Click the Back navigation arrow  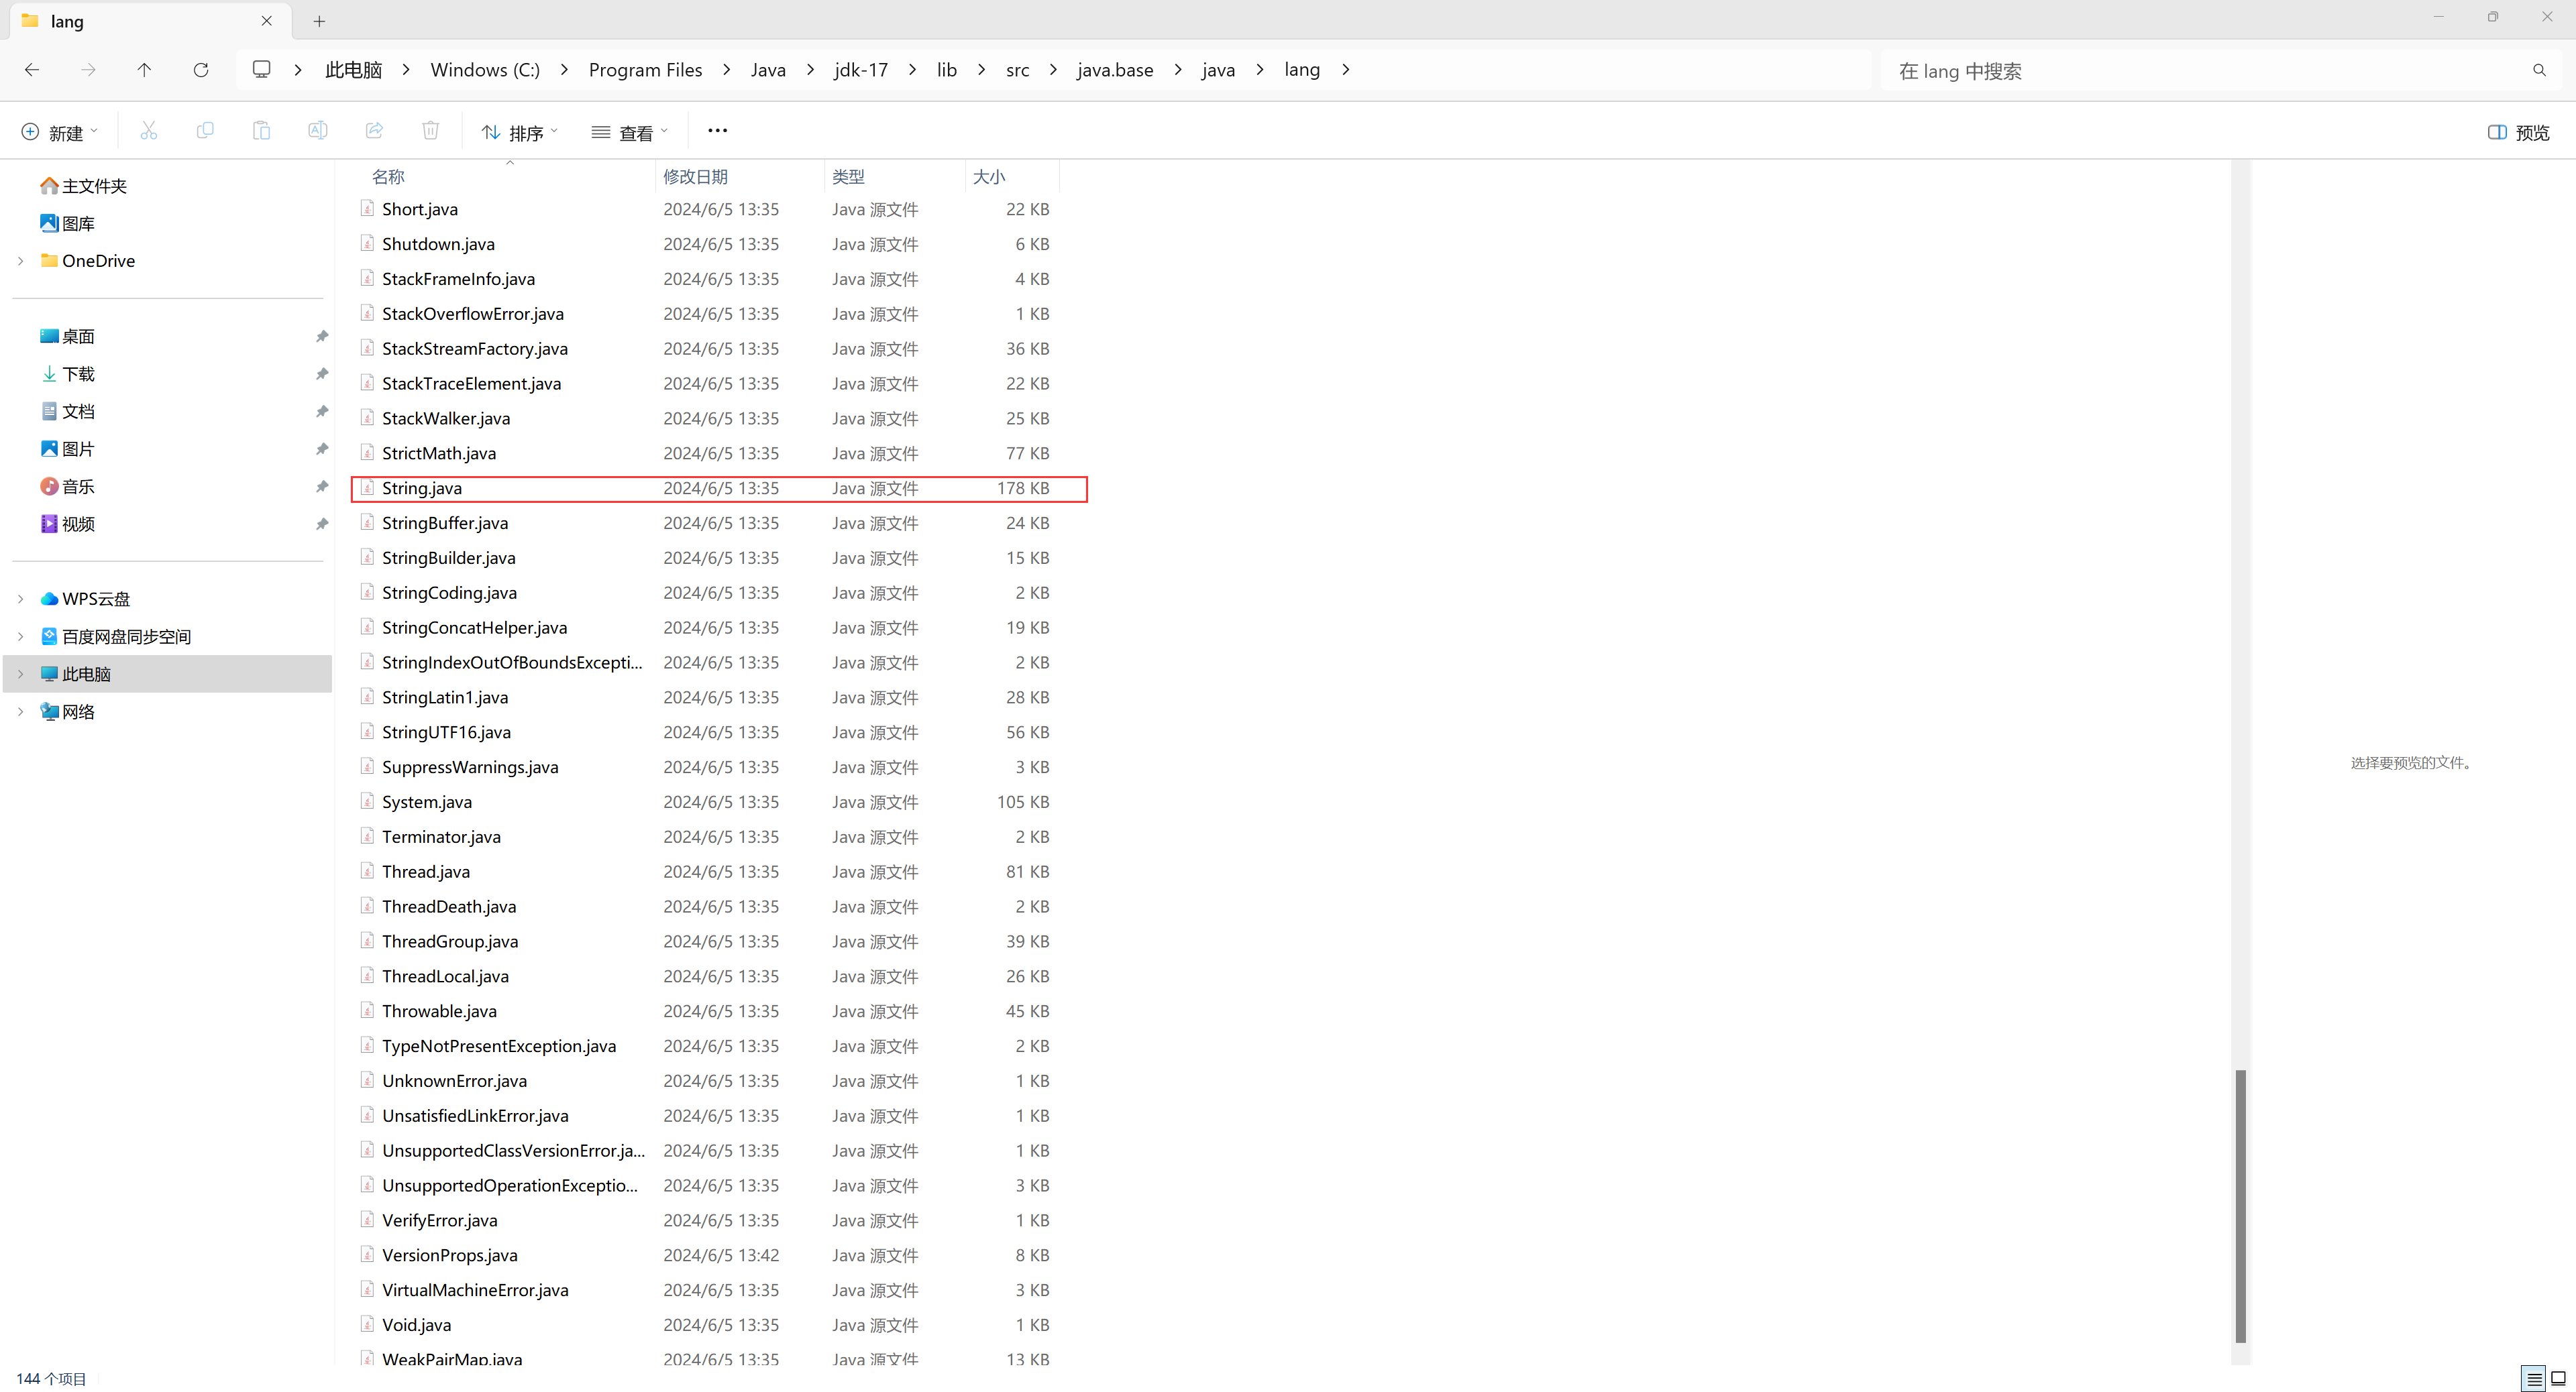pos(32,70)
